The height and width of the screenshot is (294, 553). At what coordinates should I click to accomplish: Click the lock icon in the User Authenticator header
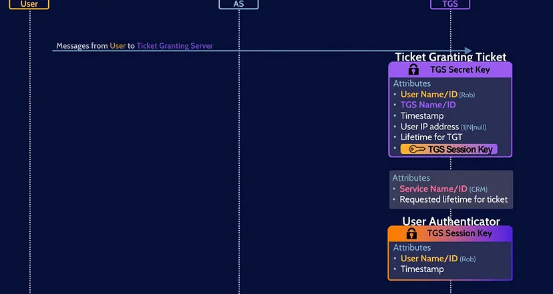412,233
